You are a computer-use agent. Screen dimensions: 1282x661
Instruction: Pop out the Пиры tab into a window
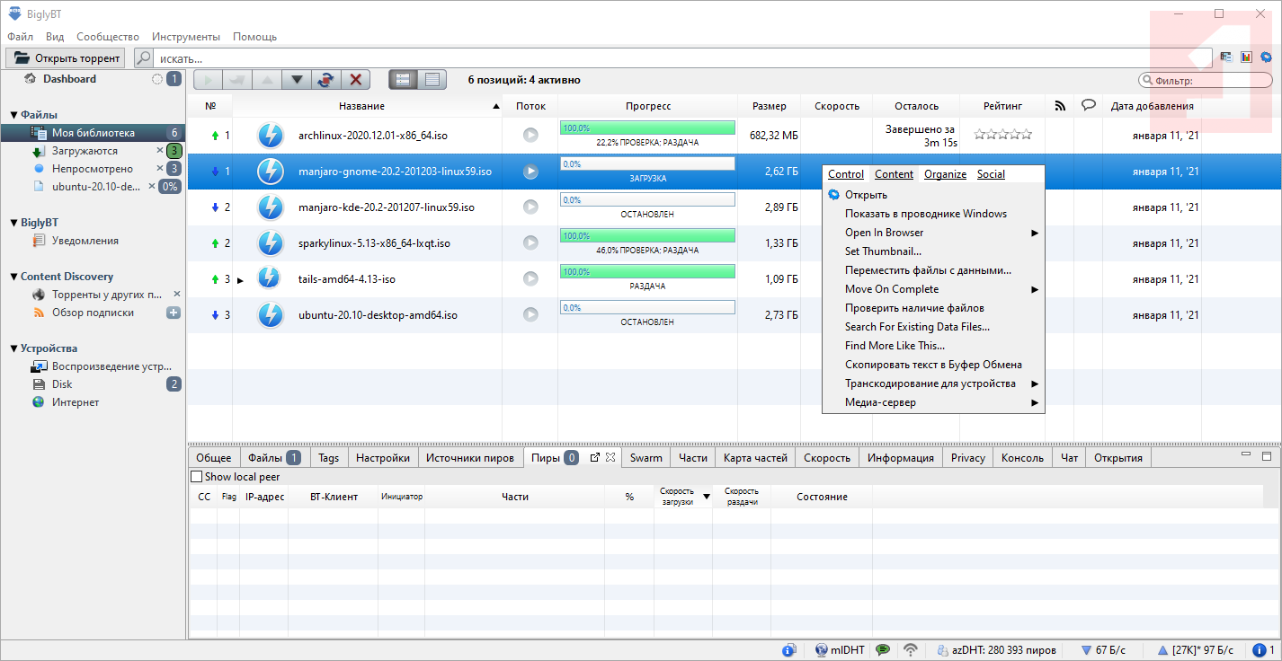pyautogui.click(x=594, y=457)
